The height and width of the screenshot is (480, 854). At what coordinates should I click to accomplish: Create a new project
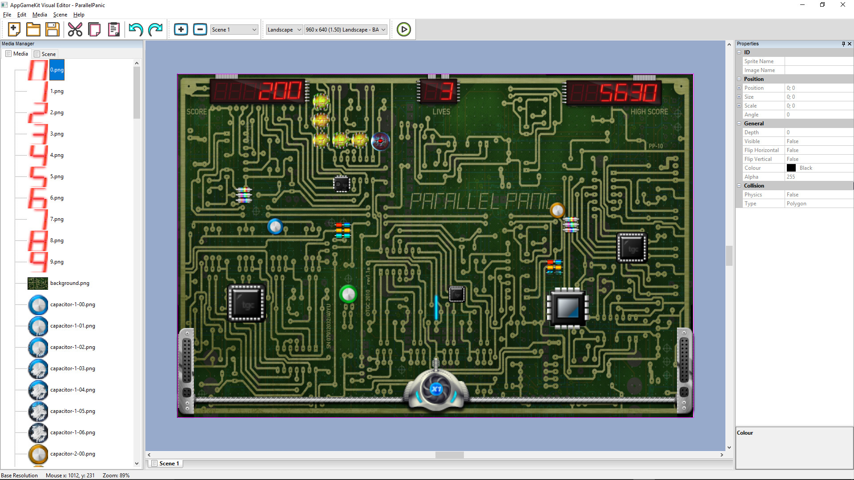[x=14, y=29]
